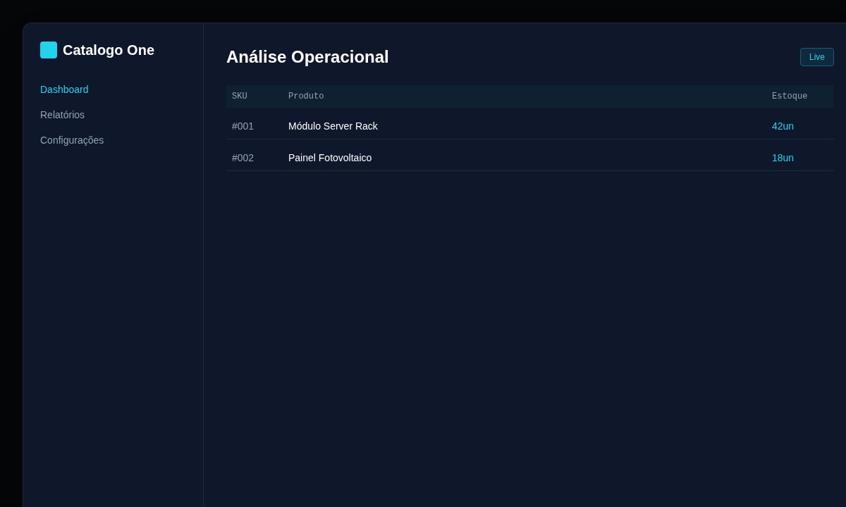
Task: Select SKU #001 cell
Action: pos(243,126)
